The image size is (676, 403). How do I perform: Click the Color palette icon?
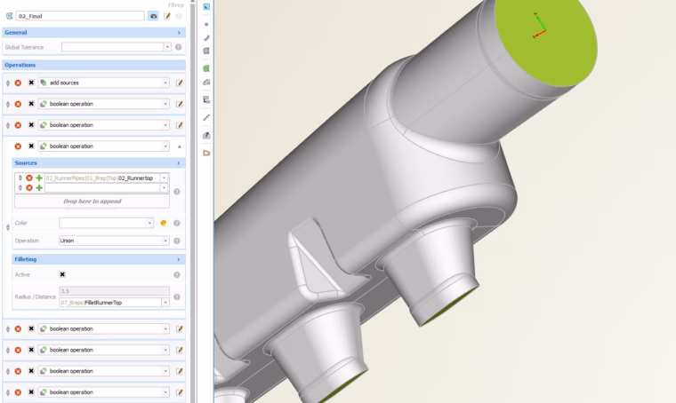tap(164, 223)
